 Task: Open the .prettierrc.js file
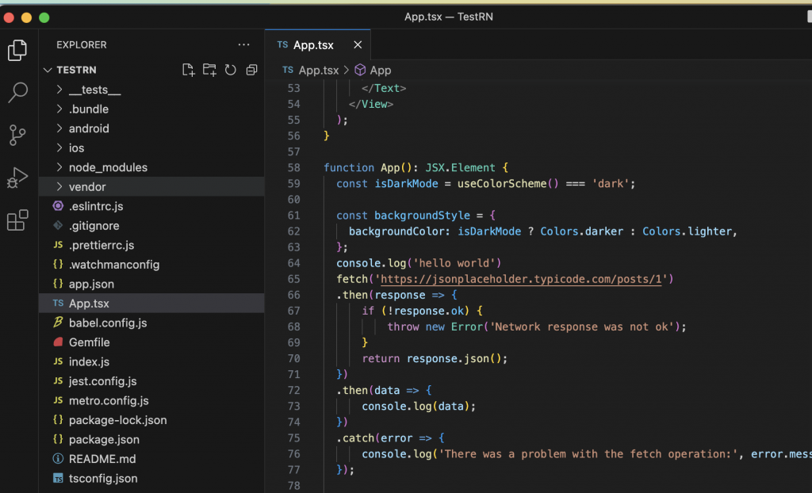pos(151,245)
